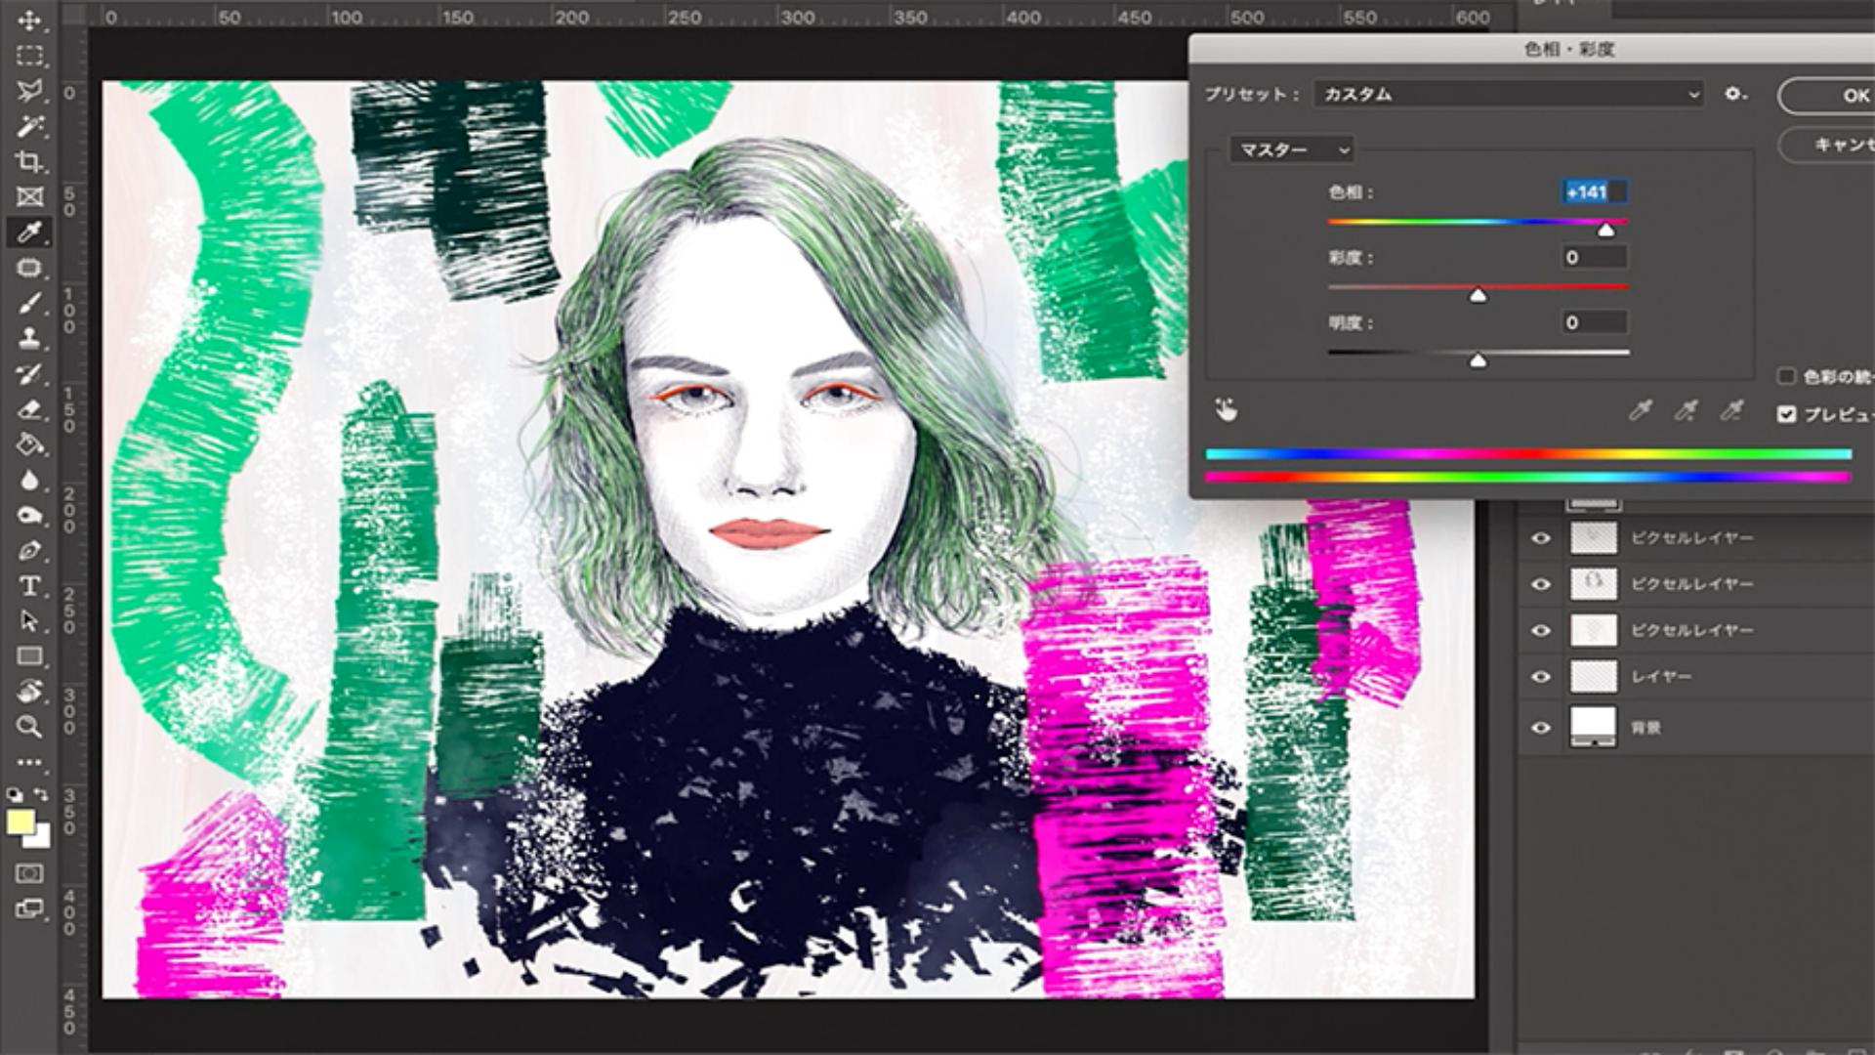Select the Magic Wand tool

(x=29, y=126)
